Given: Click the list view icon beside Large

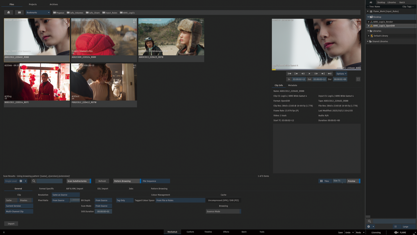Looking at the screenshot, I should (x=396, y=227).
